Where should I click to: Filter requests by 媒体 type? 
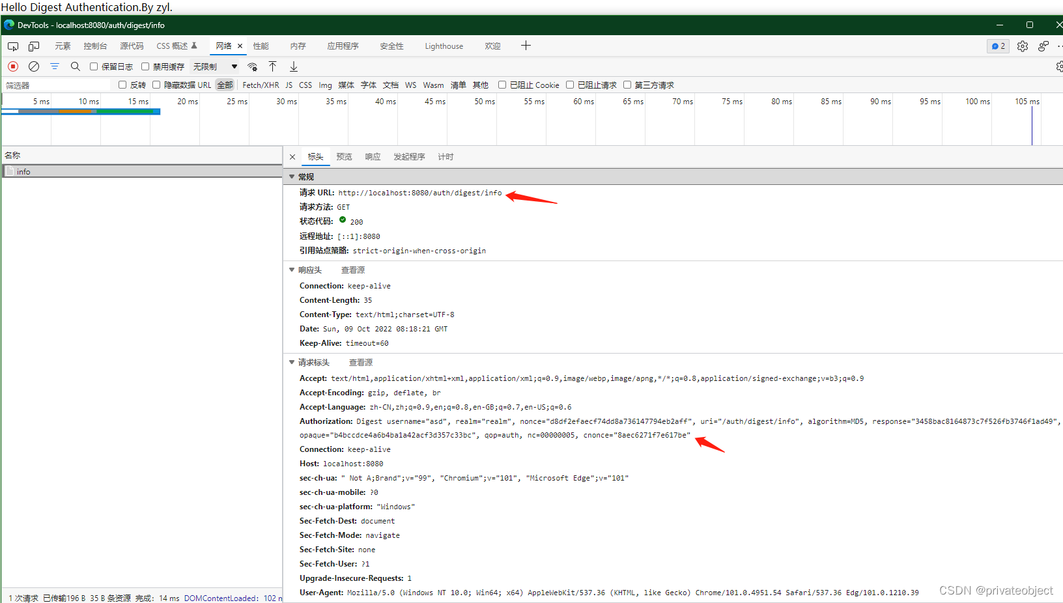pyautogui.click(x=347, y=85)
